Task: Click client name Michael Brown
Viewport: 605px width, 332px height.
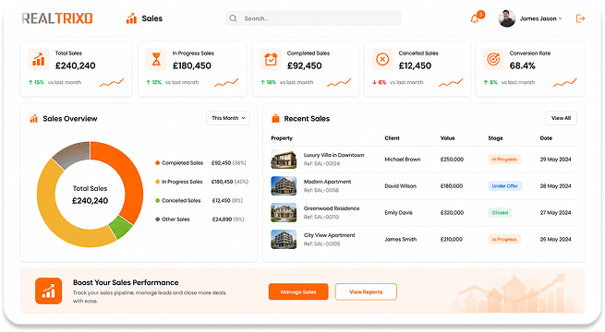Action: [x=403, y=160]
